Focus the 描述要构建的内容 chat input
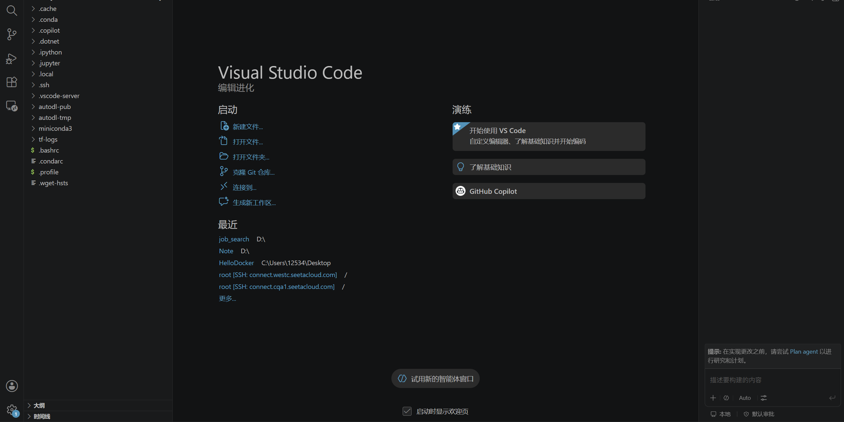 click(773, 380)
